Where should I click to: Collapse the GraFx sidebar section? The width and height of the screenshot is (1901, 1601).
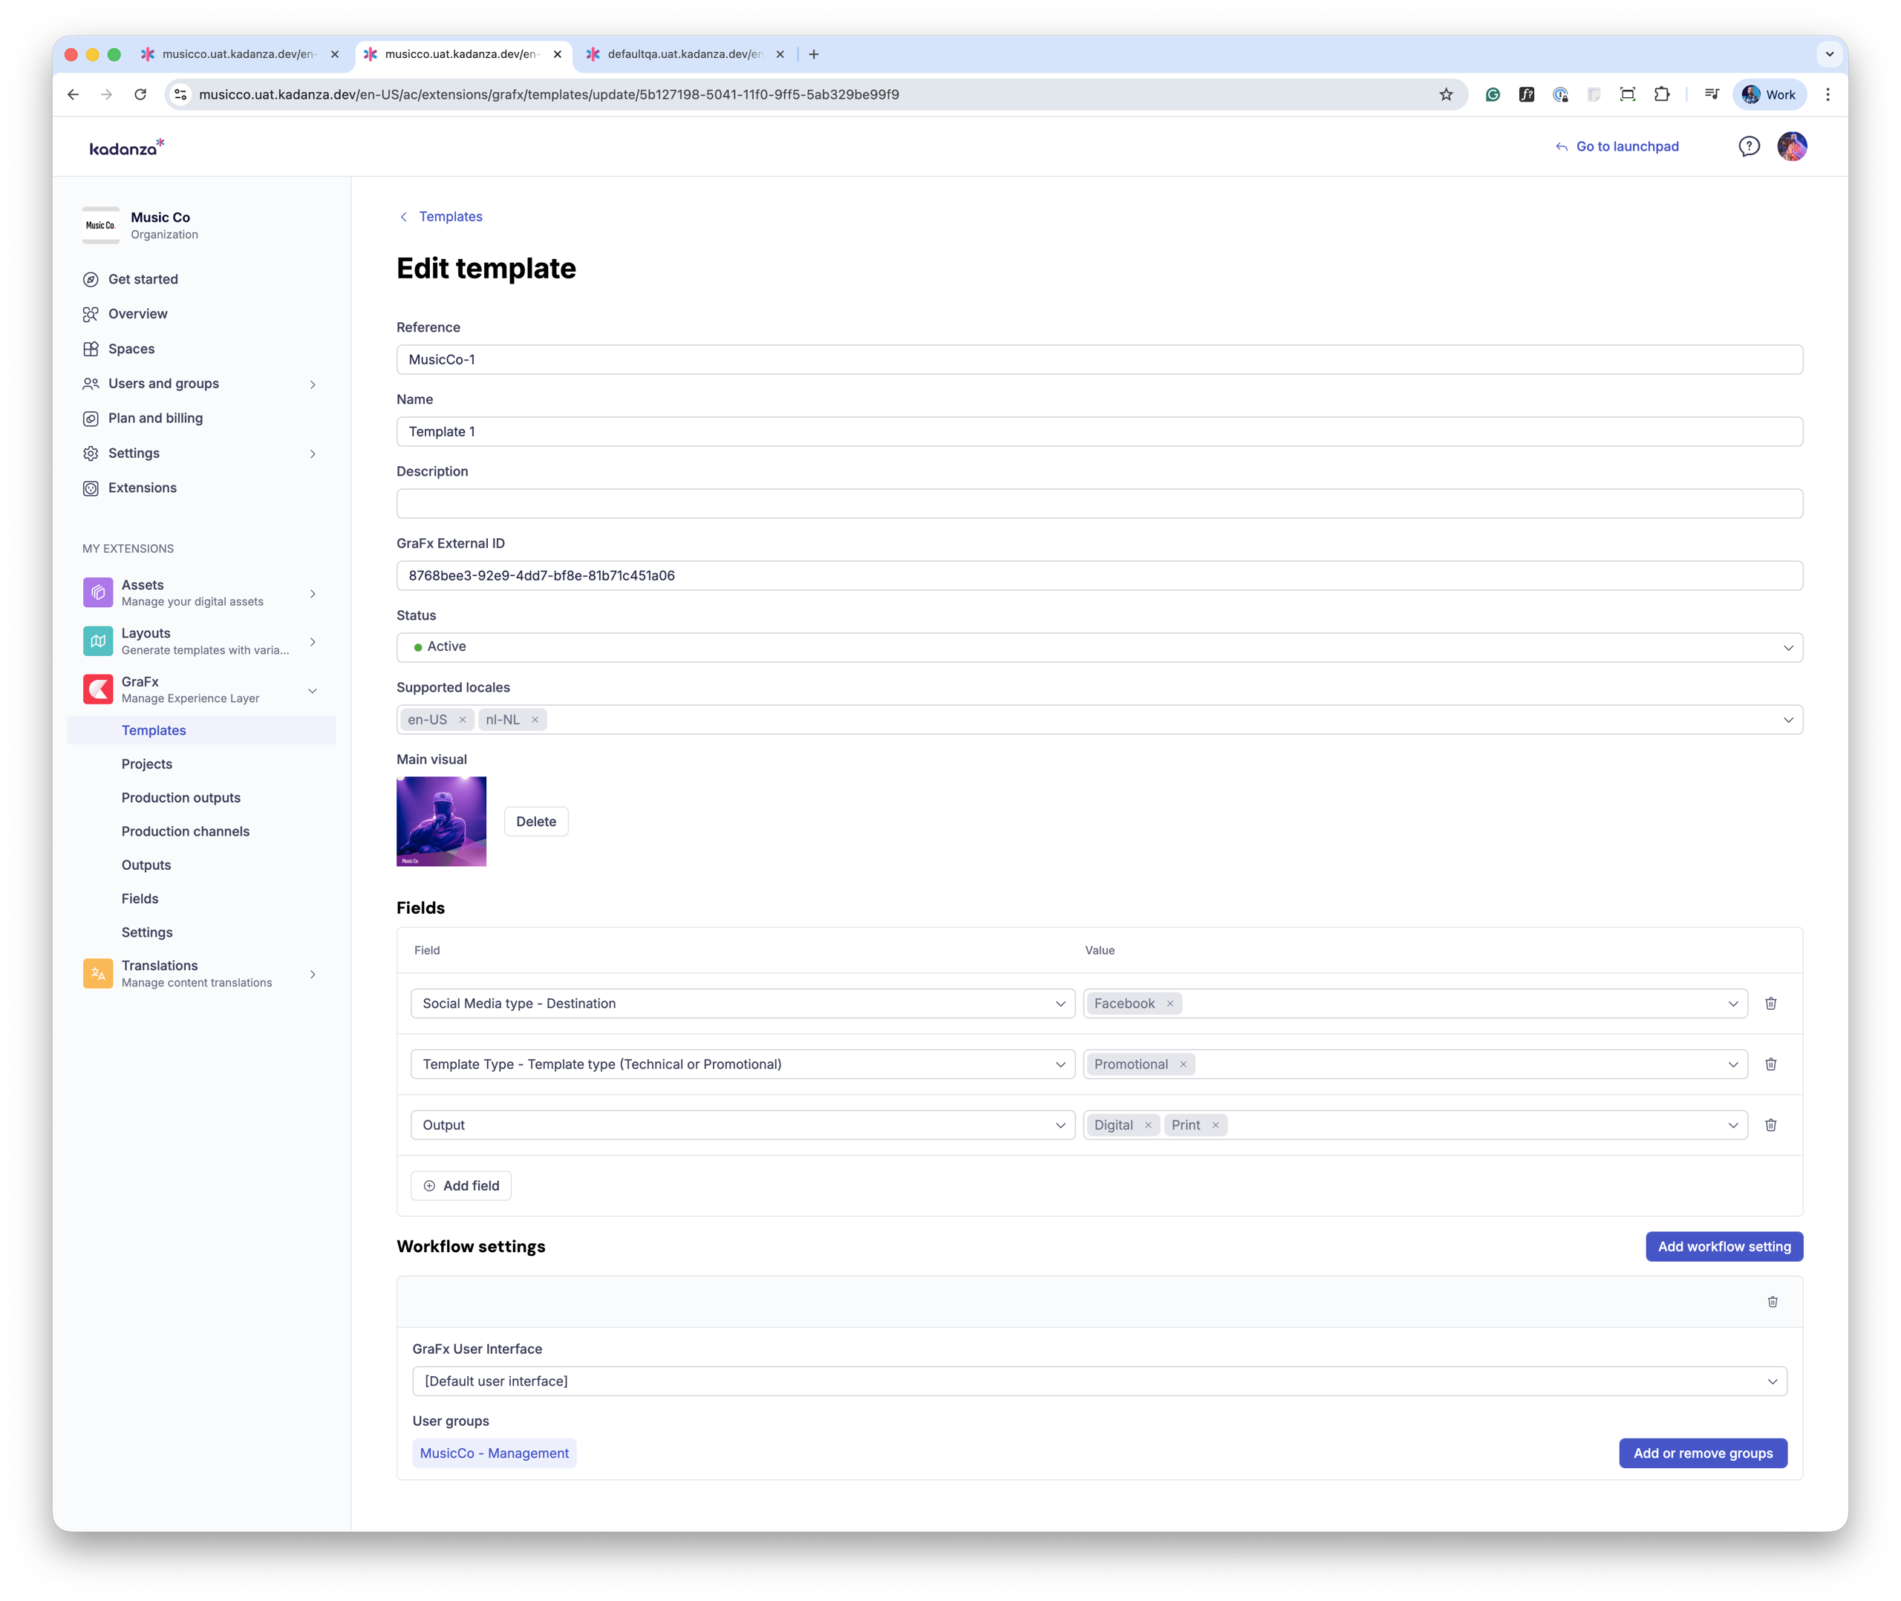tap(313, 690)
